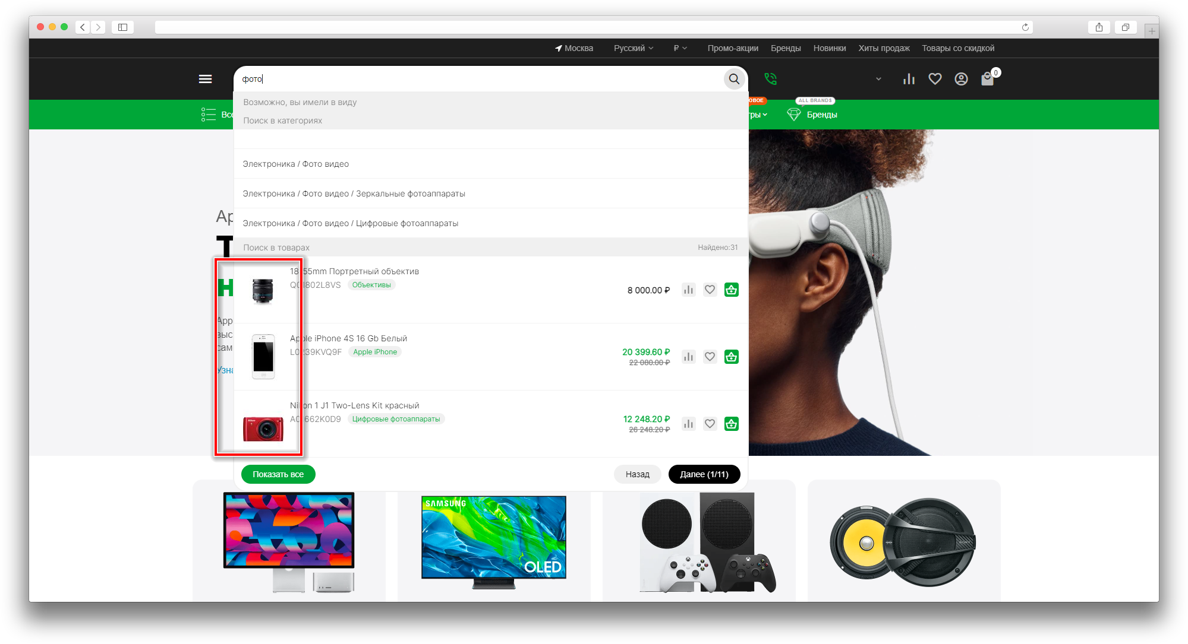The width and height of the screenshot is (1188, 644).
Task: Click the Далее (1/11) button
Action: pyautogui.click(x=704, y=474)
